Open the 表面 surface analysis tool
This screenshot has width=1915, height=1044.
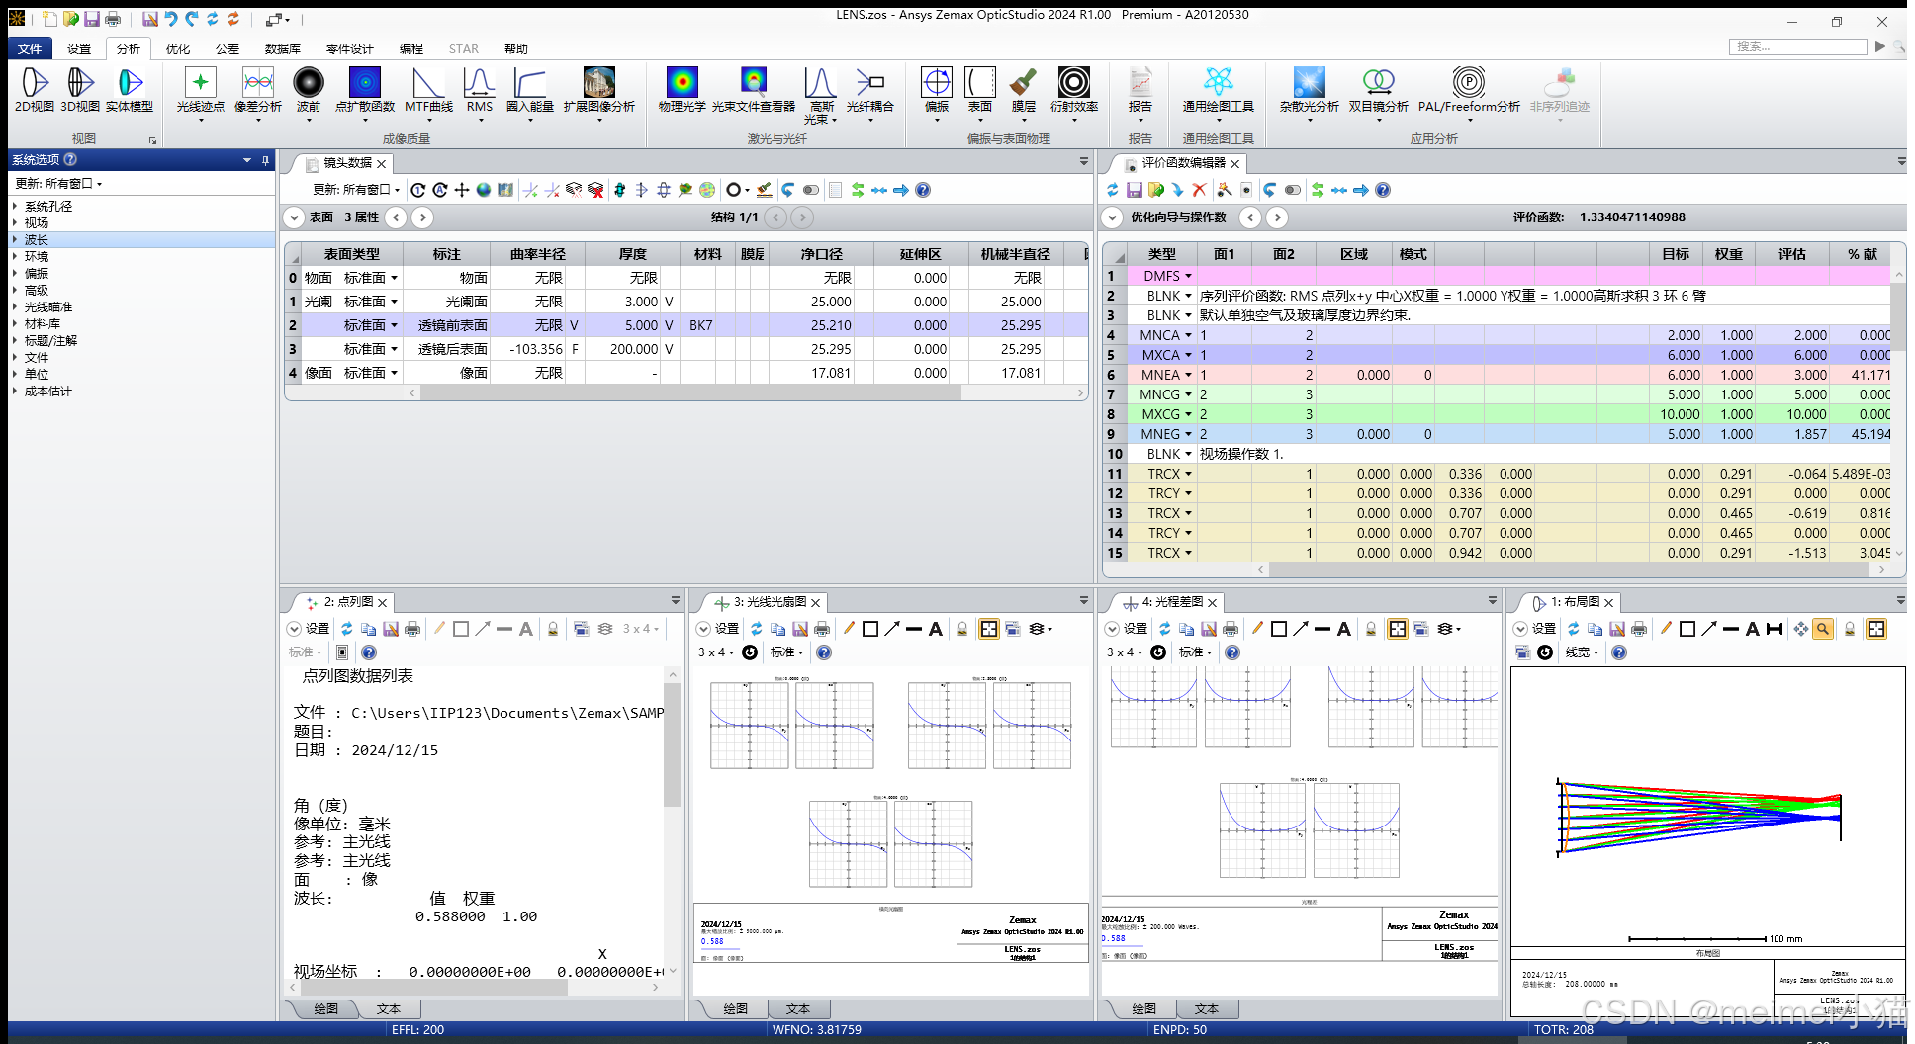coord(980,94)
